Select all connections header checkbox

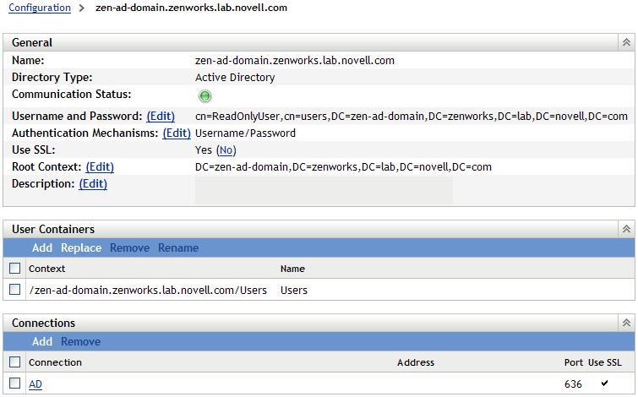click(14, 362)
